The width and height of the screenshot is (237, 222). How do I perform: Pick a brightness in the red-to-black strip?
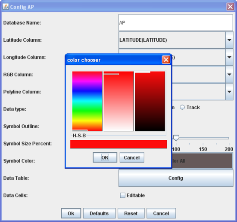150,101
